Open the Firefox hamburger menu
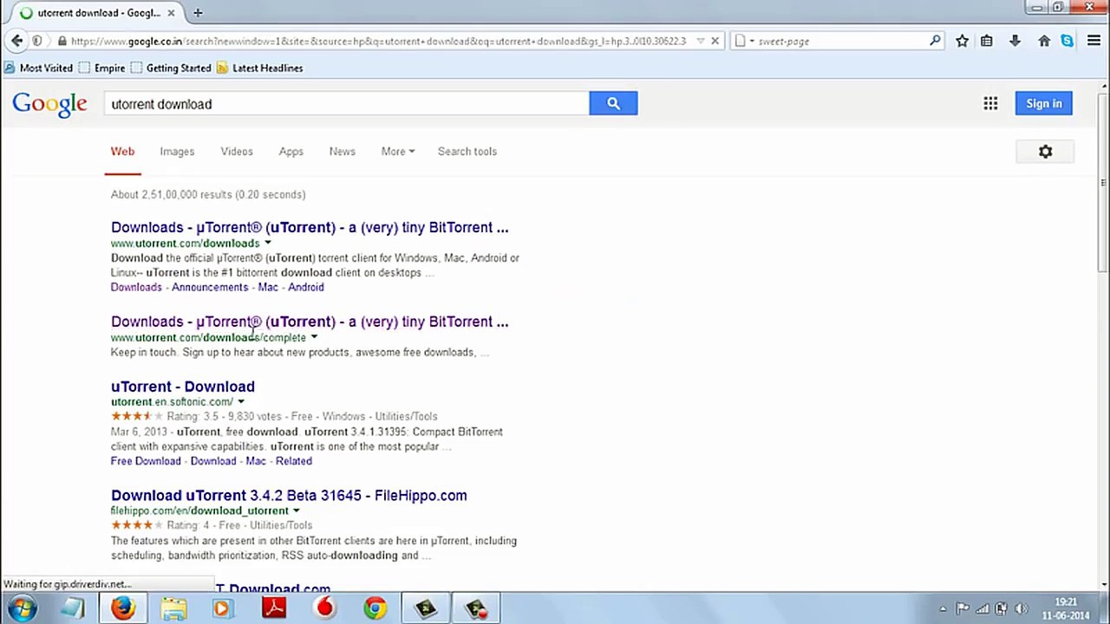This screenshot has height=624, width=1110. tap(1094, 41)
